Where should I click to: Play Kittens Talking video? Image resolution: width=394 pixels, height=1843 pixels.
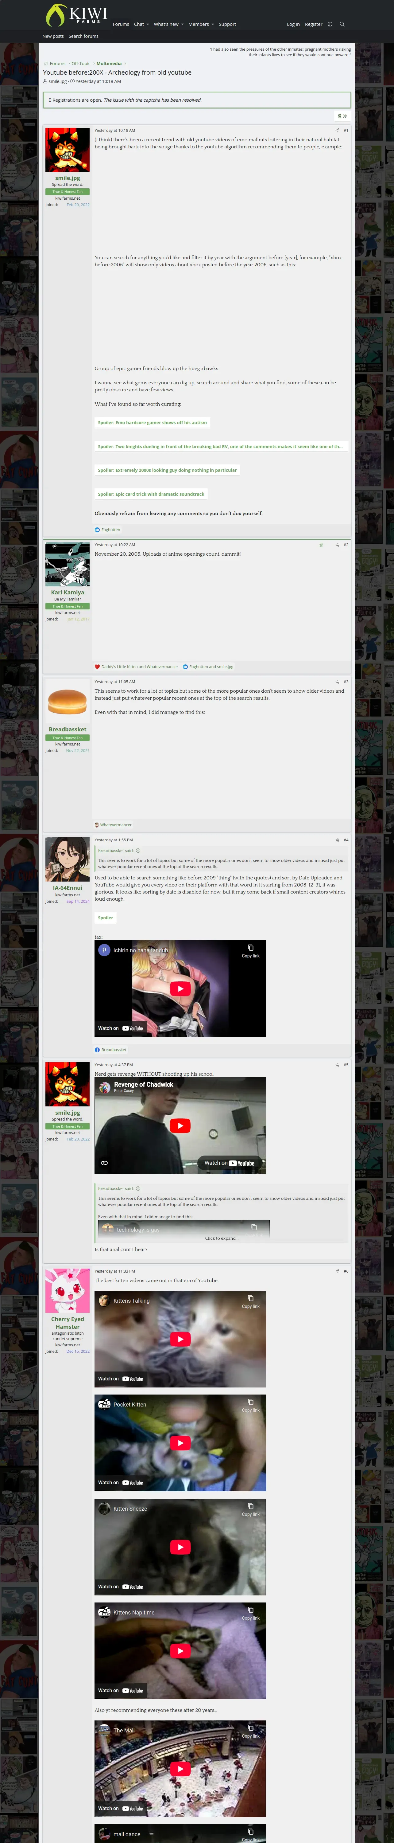[x=180, y=1339]
